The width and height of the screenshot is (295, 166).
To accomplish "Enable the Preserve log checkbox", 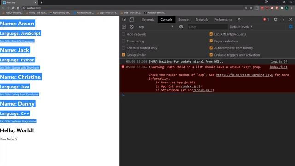I will point(124,41).
